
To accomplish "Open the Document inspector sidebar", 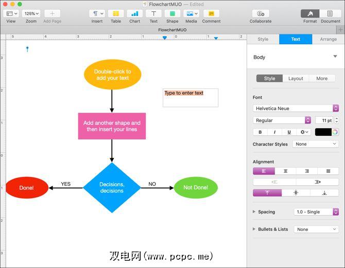I will [330, 13].
